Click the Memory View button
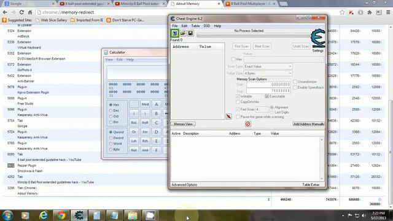The image size is (393, 221). tap(183, 124)
